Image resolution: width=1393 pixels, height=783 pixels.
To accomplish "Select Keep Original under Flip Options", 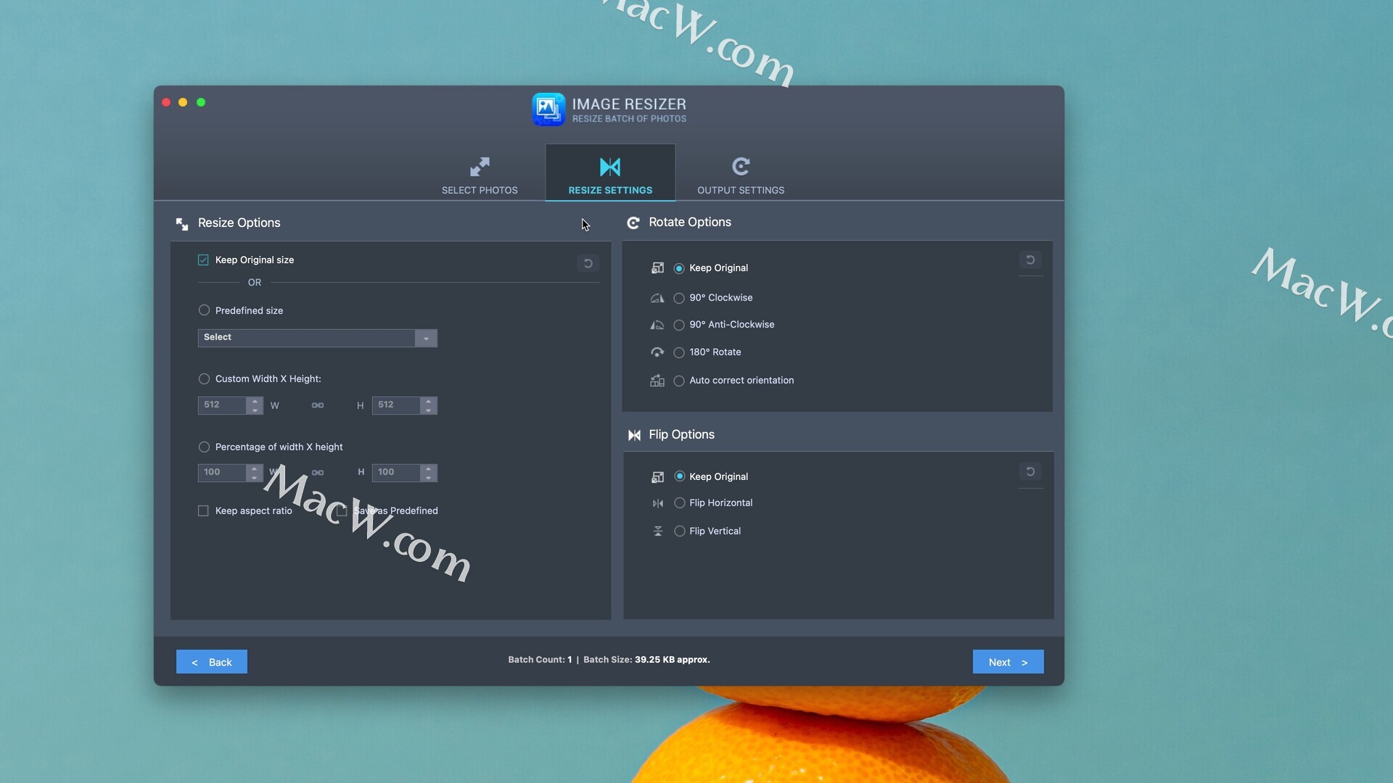I will (680, 476).
